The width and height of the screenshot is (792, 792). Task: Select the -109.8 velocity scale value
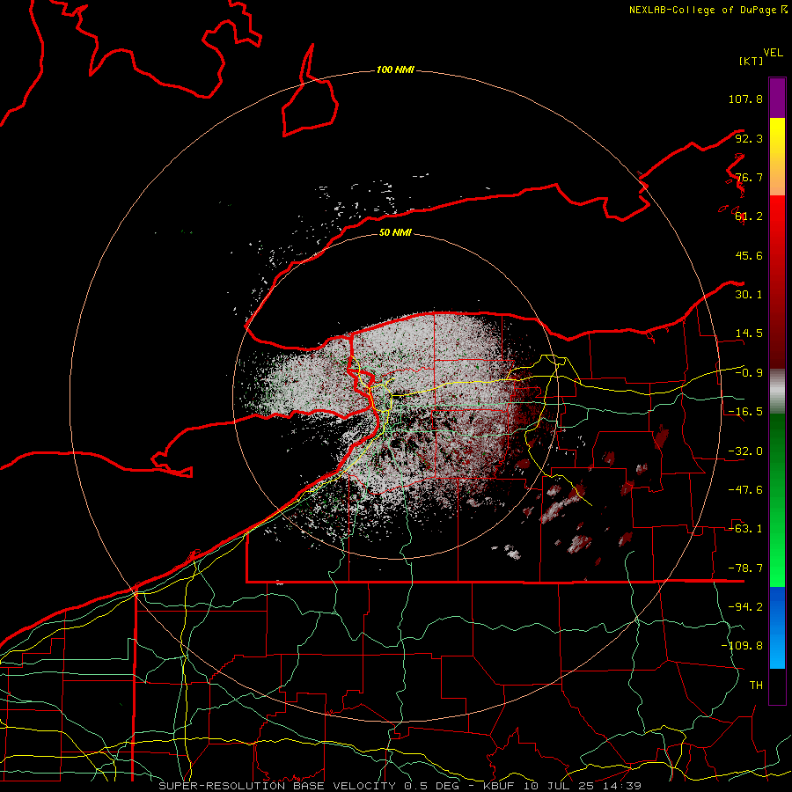point(742,646)
